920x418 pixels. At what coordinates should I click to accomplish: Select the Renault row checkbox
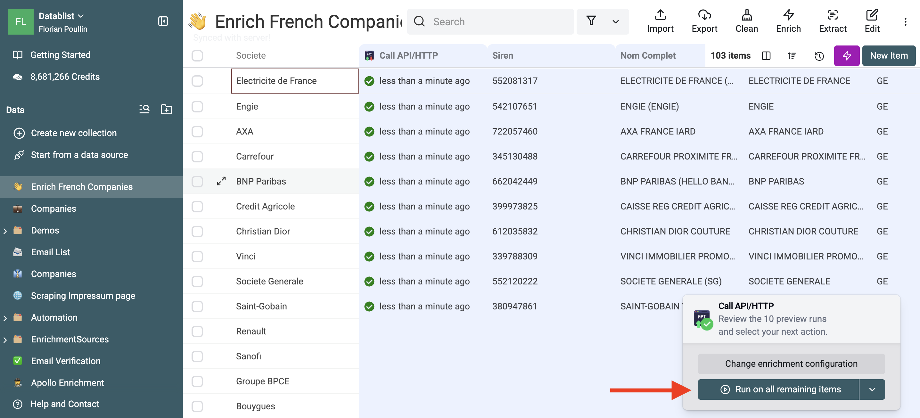pos(197,331)
